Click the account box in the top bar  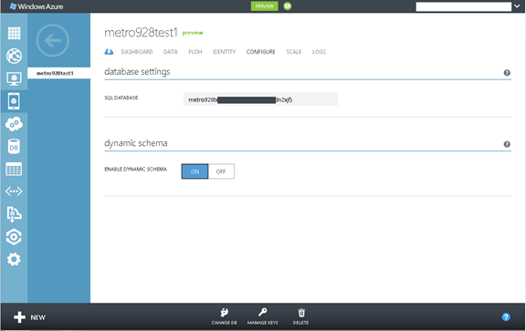[x=464, y=6]
